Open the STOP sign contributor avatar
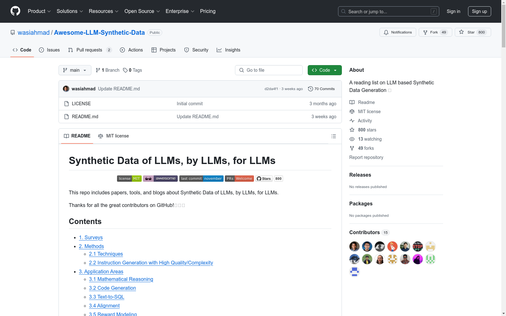The height and width of the screenshot is (316, 506). tap(418, 246)
